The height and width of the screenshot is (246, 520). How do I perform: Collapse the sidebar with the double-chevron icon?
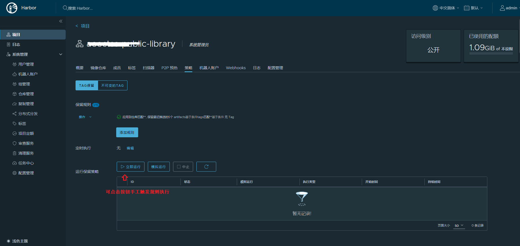coord(61,21)
